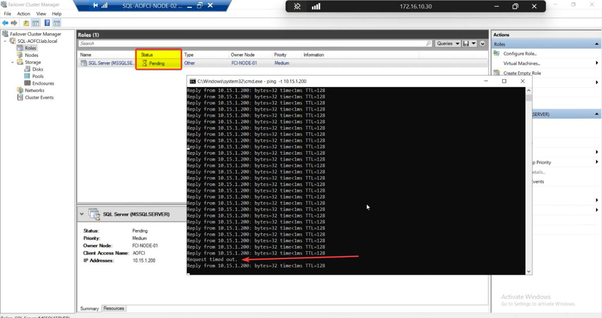Sort roles by Owner Node column header
Image resolution: width=602 pixels, height=318 pixels.
(x=242, y=55)
